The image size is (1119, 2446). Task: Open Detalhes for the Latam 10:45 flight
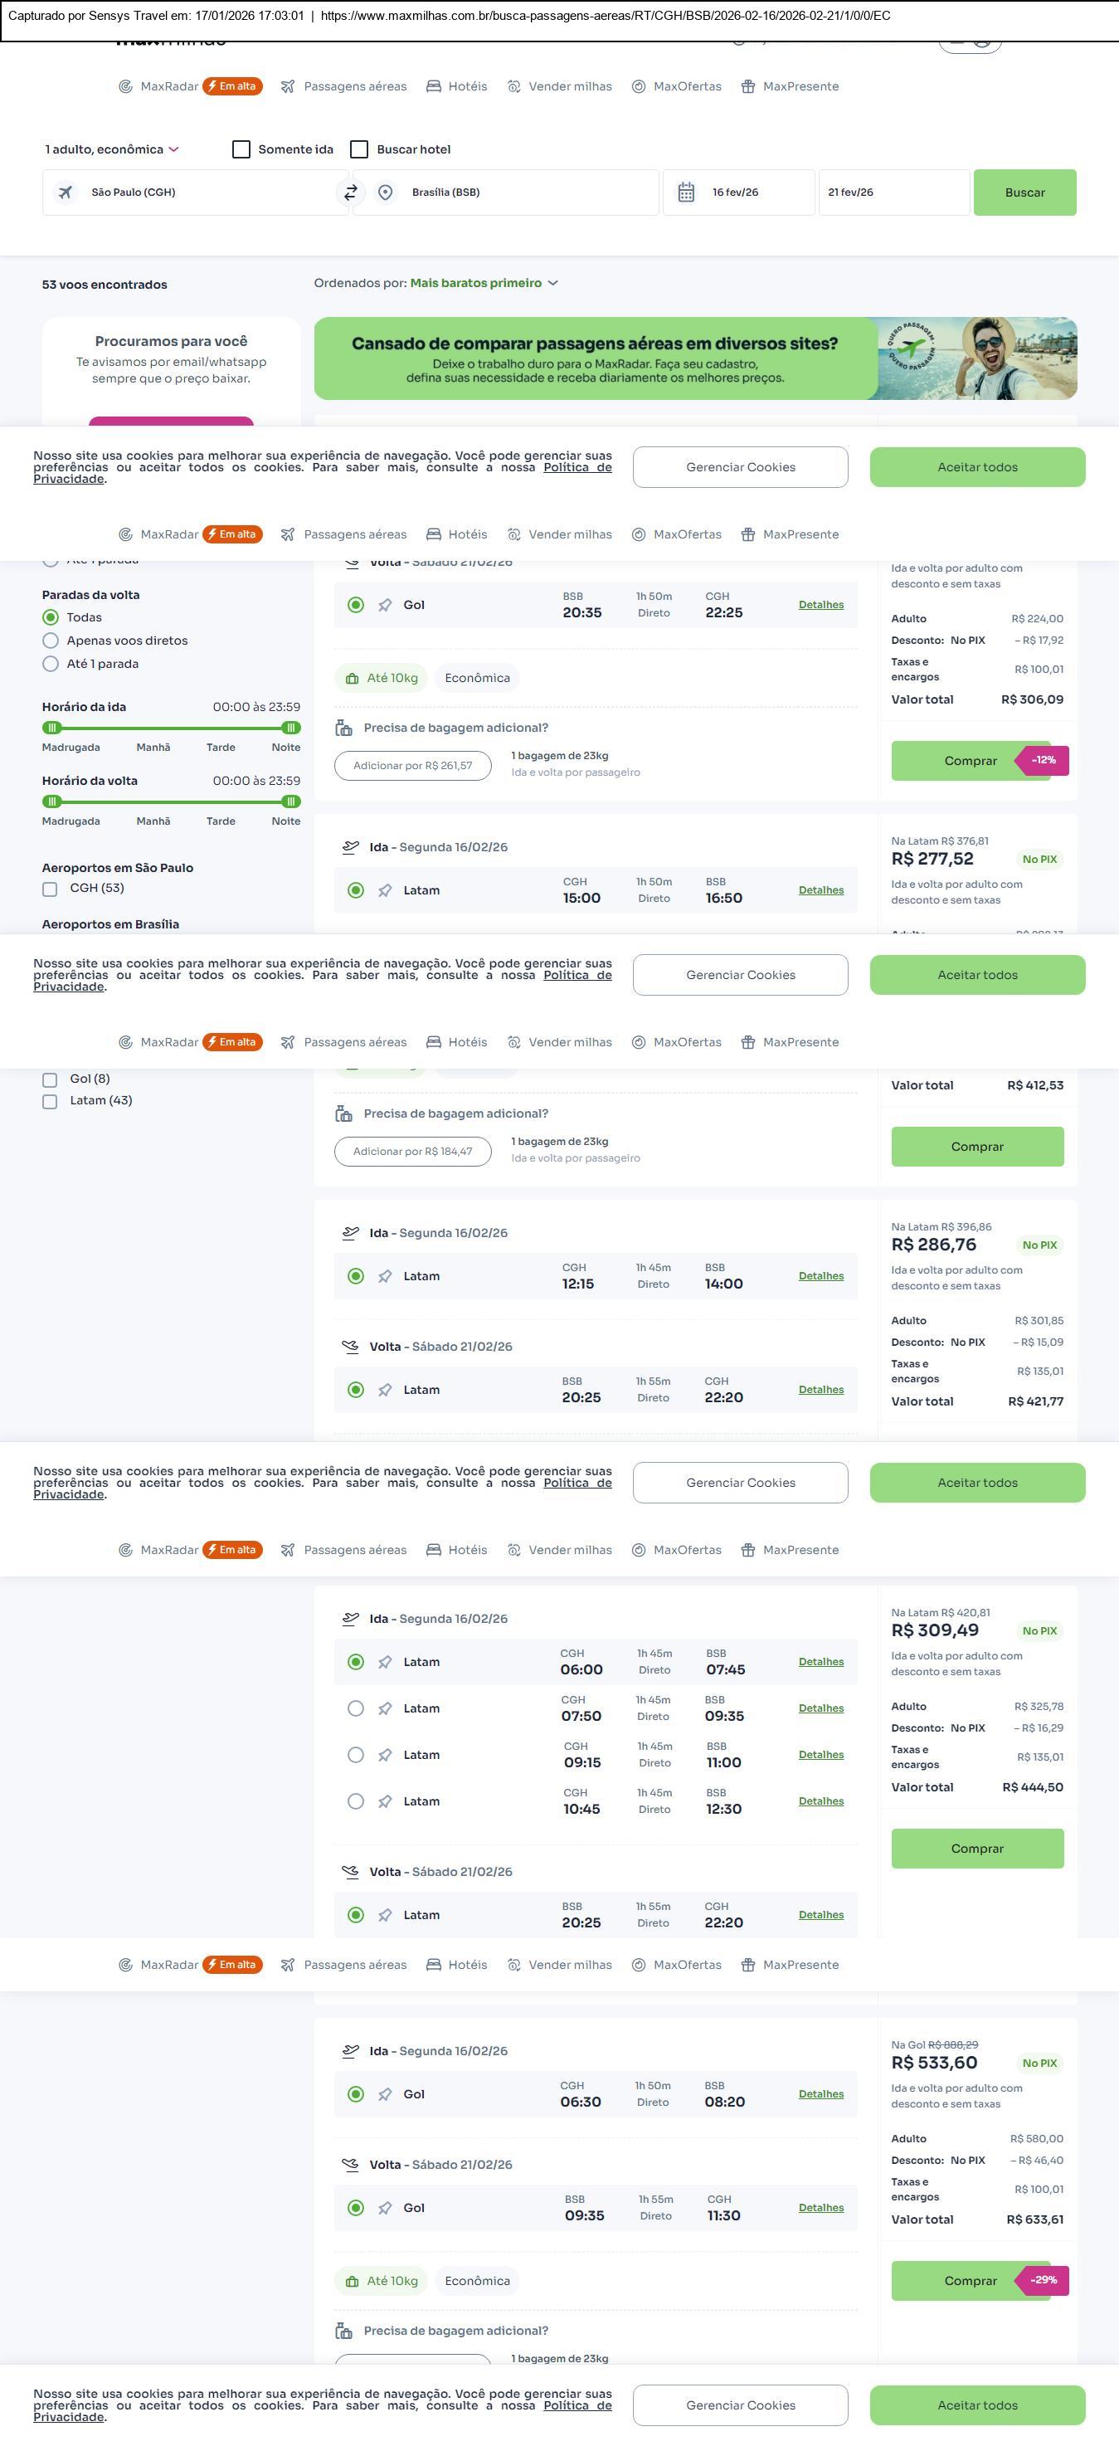coord(820,1801)
